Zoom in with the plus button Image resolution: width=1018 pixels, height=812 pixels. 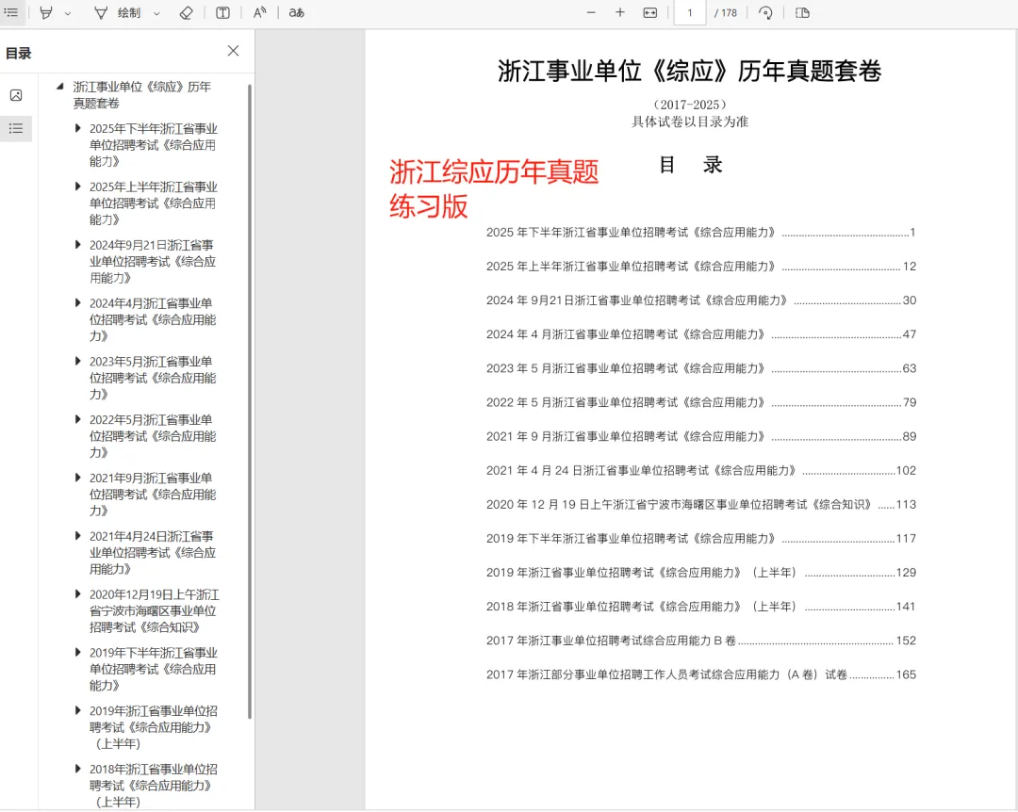click(620, 12)
